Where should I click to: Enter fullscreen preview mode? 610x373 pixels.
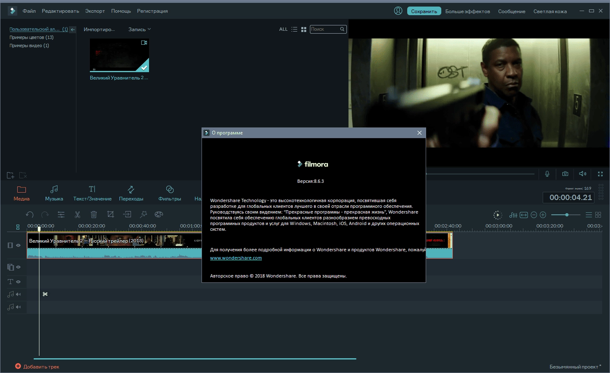coord(600,174)
